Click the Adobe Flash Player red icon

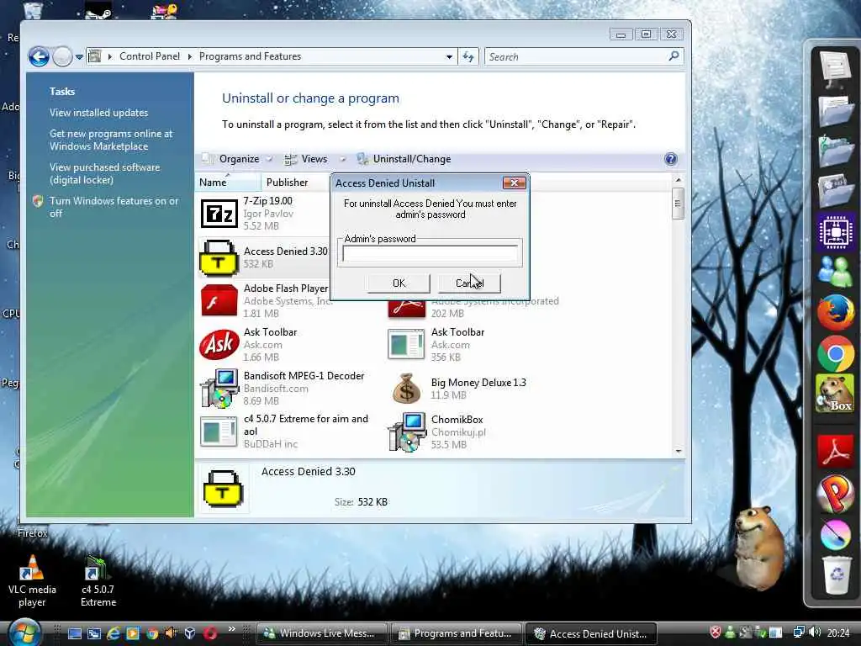[x=219, y=300]
